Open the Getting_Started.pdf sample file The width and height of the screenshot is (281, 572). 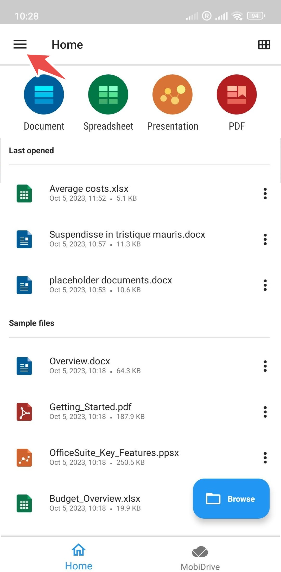(91, 412)
